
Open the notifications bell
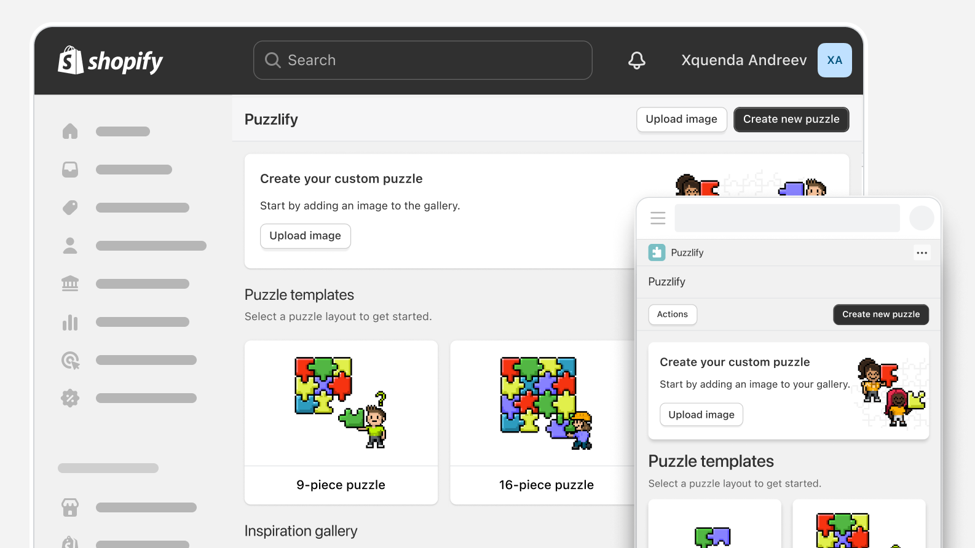[x=637, y=60]
